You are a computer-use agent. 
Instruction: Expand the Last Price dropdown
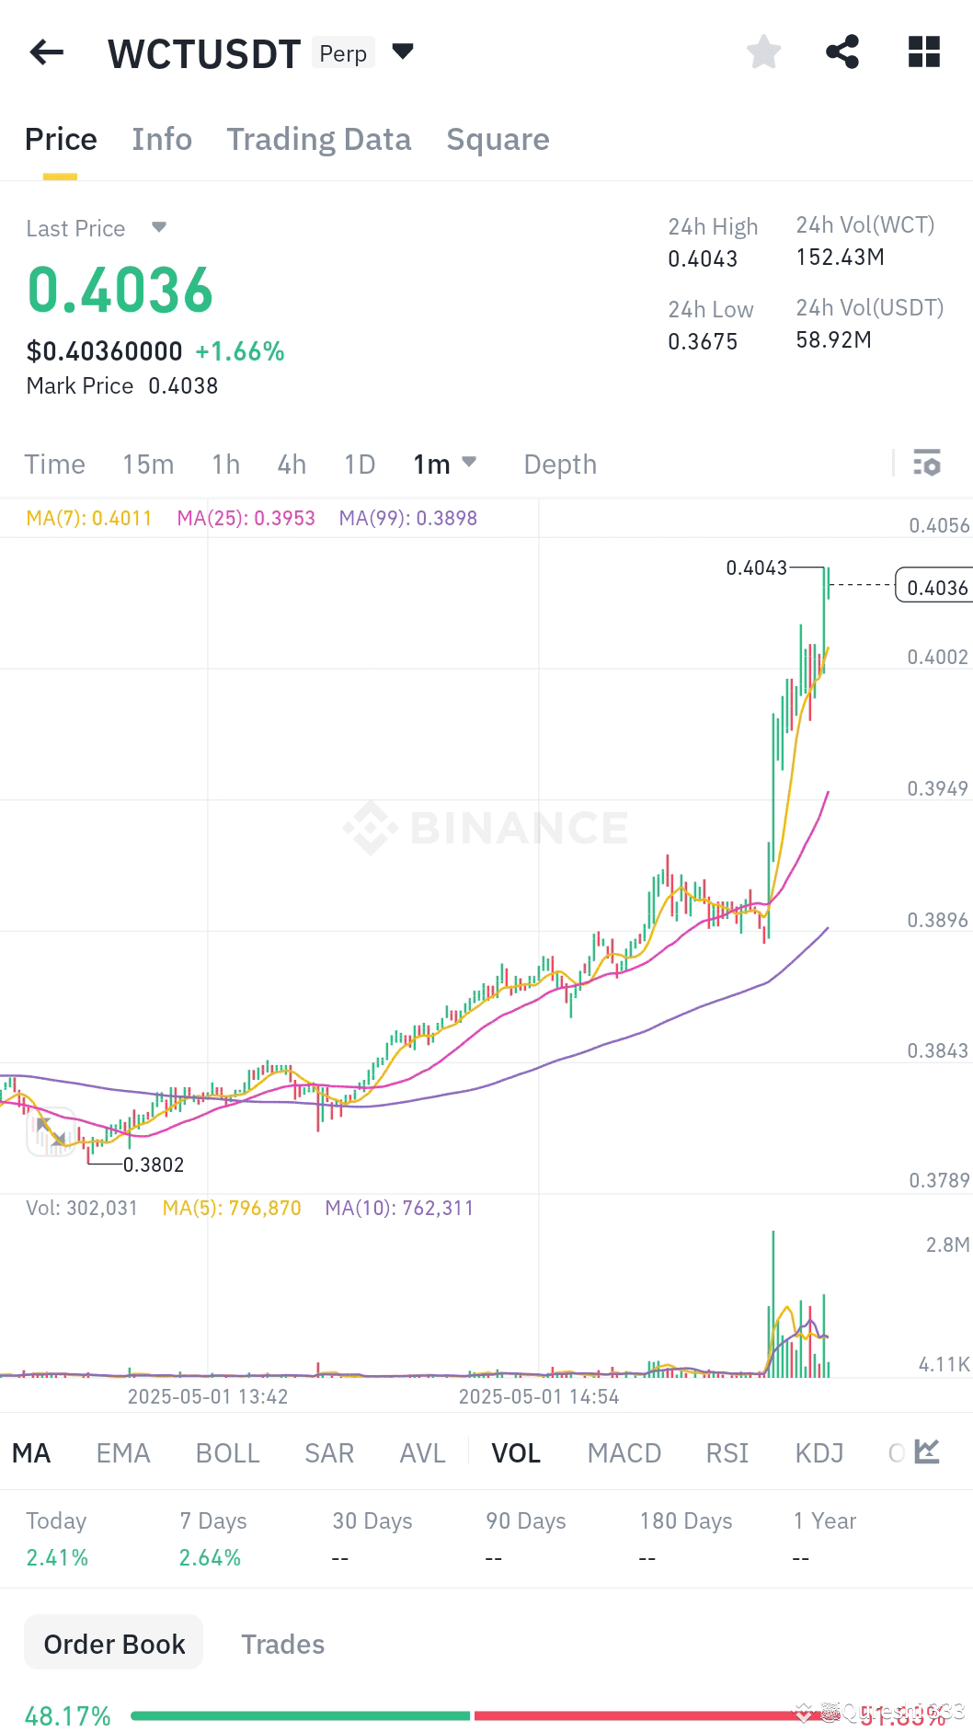tap(157, 227)
